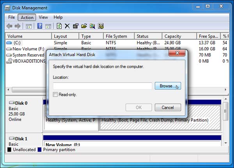The image size is (234, 168).
Task: Click the magnifier search toolbar icon
Action: coord(92,26)
